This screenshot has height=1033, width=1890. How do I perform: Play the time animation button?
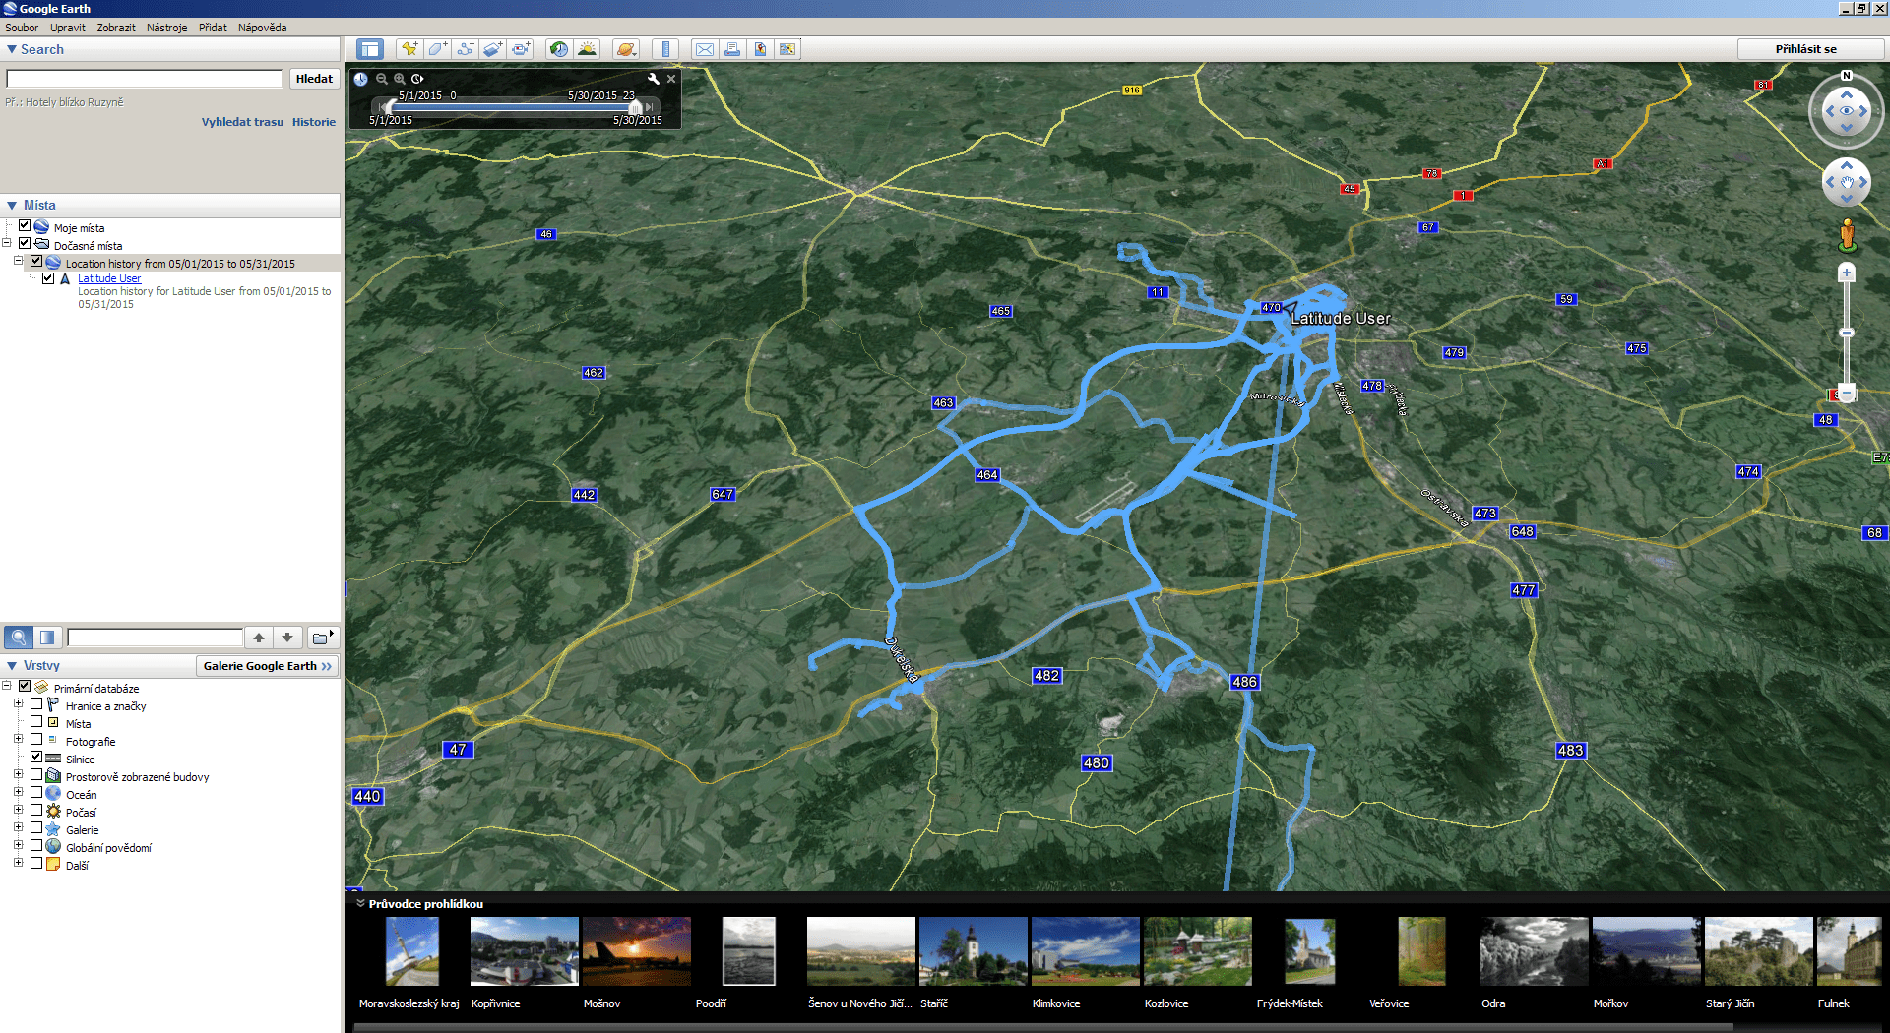tap(417, 79)
